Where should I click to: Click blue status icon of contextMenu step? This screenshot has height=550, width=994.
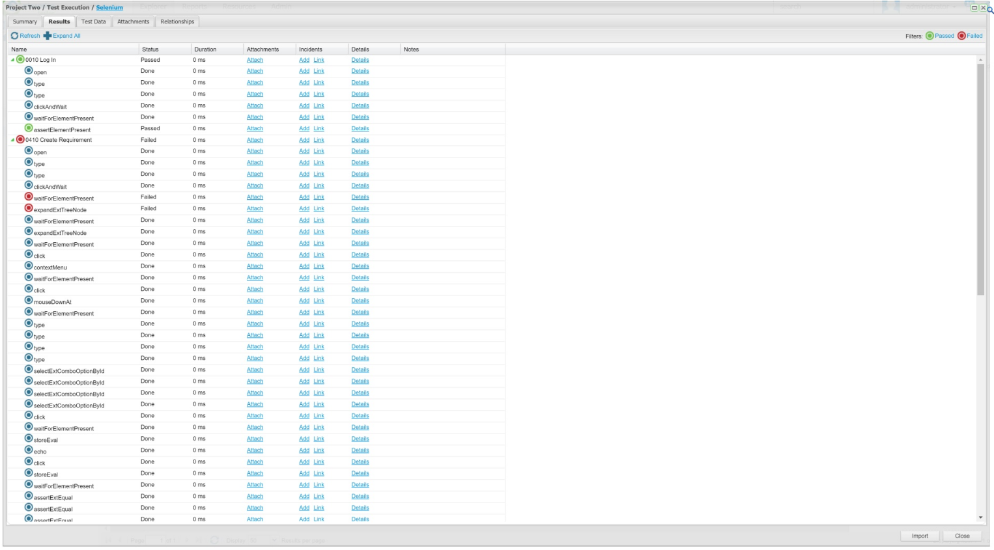coord(29,266)
